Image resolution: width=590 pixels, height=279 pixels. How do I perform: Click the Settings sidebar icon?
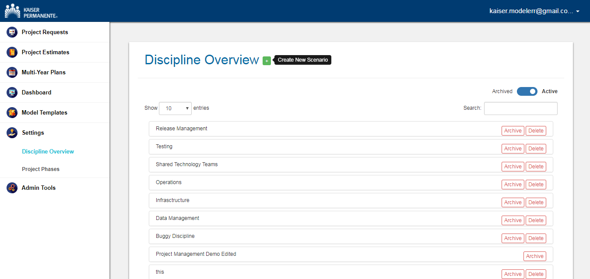coord(12,133)
